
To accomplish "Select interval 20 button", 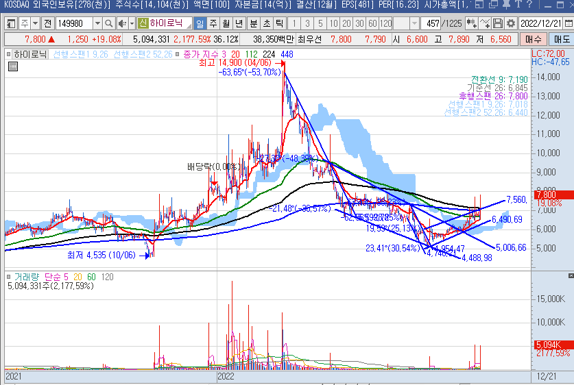I will [x=347, y=24].
